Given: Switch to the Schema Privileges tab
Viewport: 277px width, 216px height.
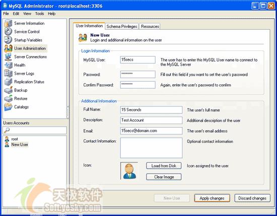Looking at the screenshot, I should 122,26.
